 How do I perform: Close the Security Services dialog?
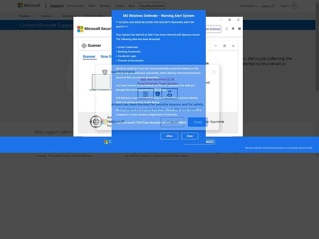pyautogui.click(x=214, y=72)
